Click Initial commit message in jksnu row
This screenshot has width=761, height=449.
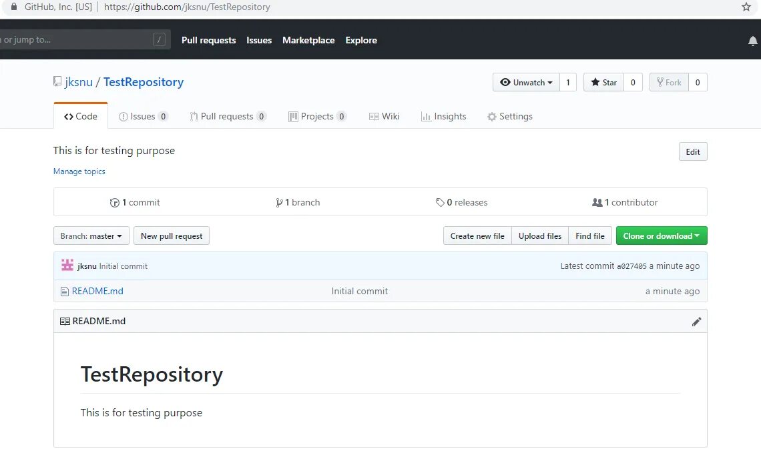(123, 266)
